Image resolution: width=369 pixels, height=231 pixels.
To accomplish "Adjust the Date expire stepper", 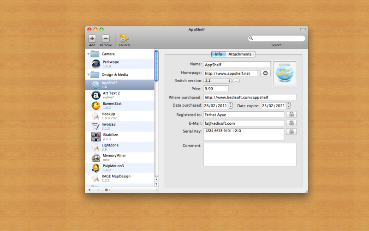I will click(x=289, y=105).
